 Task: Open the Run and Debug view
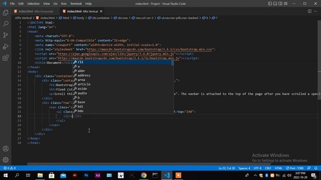6,46
